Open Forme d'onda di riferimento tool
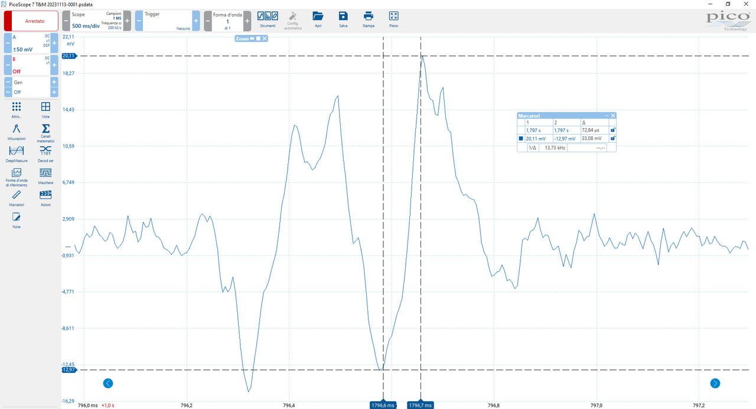756x409 pixels. [17, 178]
